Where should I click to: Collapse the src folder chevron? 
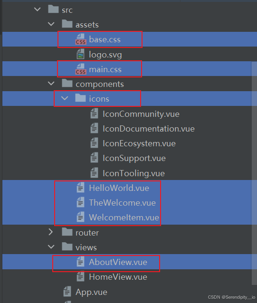pyautogui.click(x=37, y=9)
